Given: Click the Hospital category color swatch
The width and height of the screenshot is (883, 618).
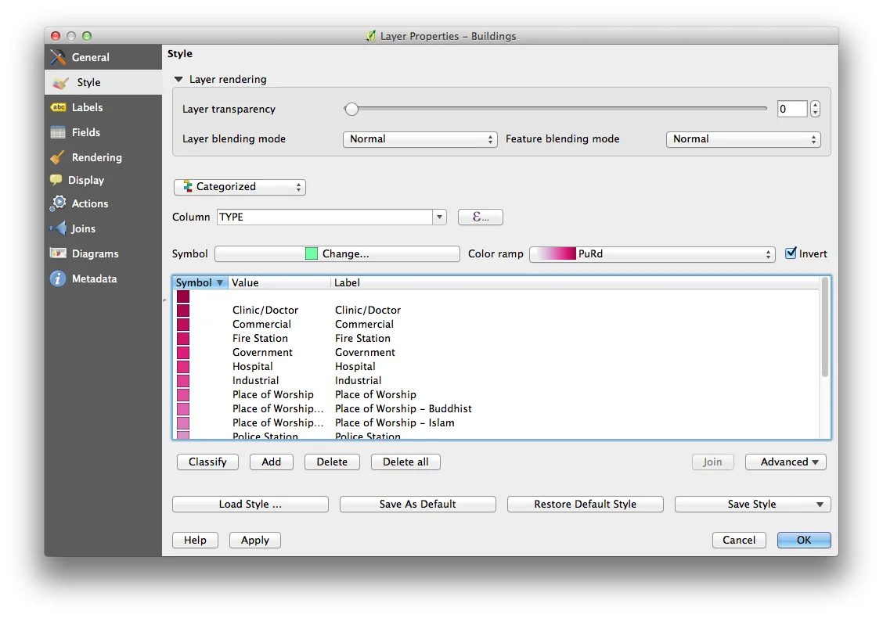Looking at the screenshot, I should [182, 367].
